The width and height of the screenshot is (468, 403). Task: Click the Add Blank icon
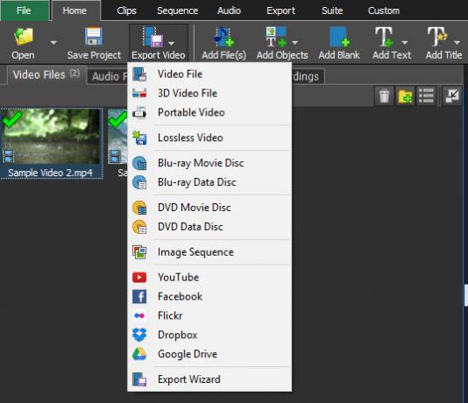click(339, 37)
